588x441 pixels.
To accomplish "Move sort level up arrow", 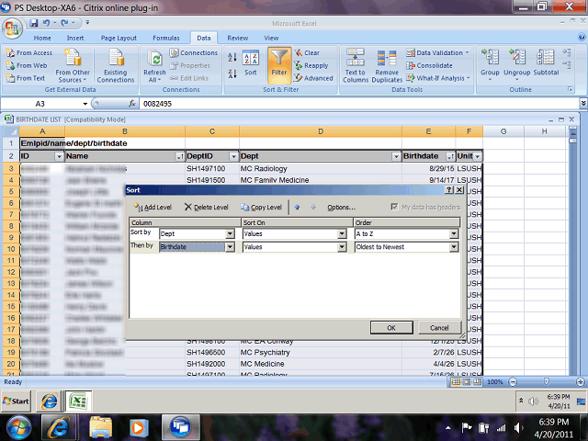I will (x=297, y=207).
